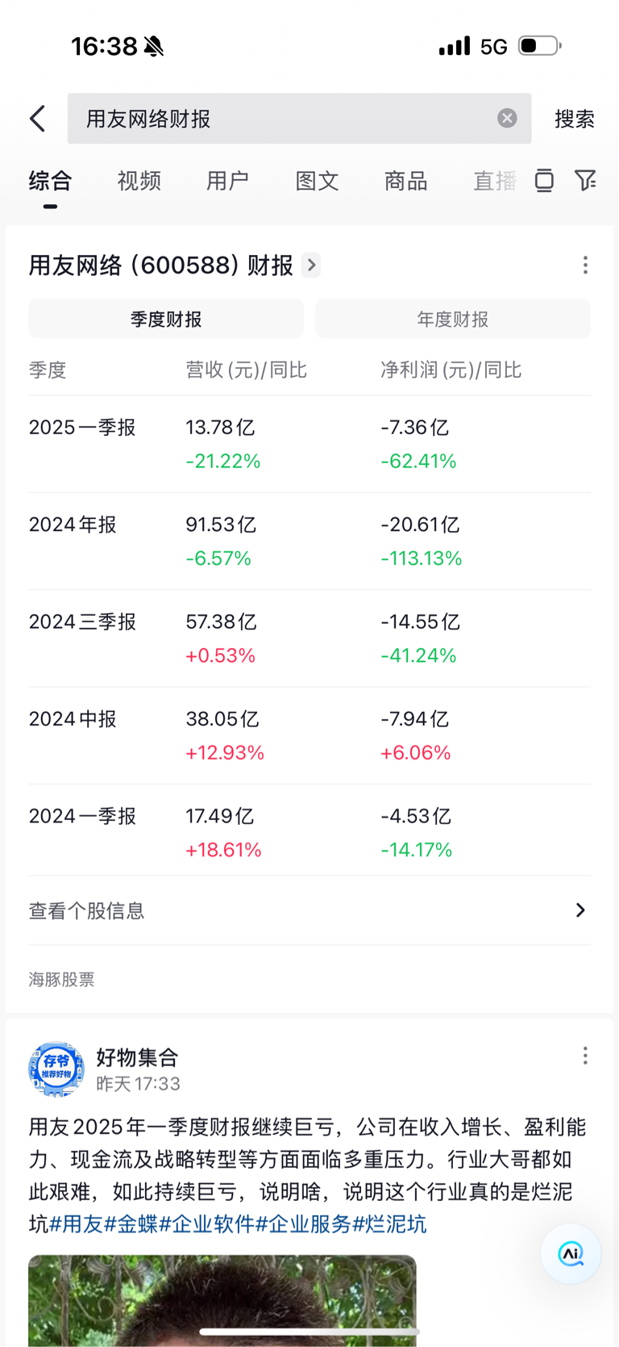
Task: Switch to the 图文 tab
Action: point(317,181)
